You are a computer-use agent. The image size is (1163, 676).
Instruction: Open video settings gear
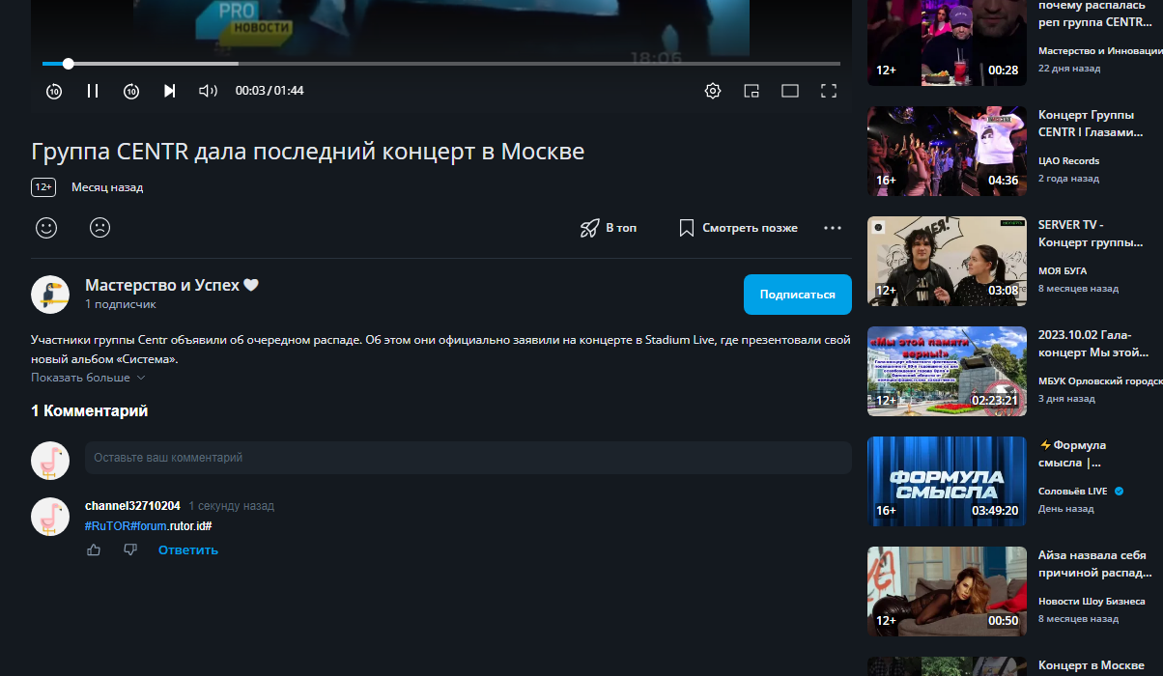coord(713,91)
